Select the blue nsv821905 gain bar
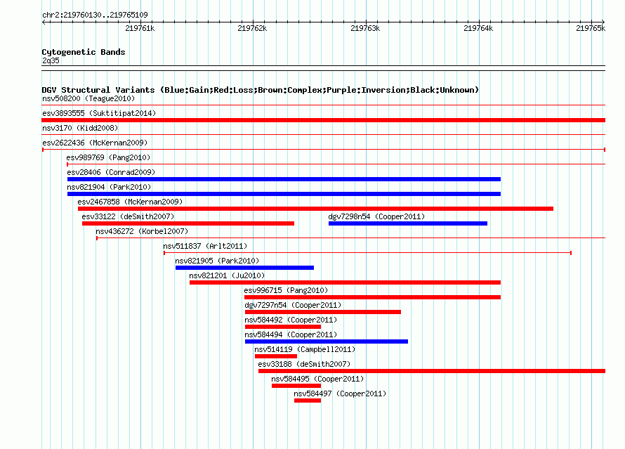The width and height of the screenshot is (625, 449). click(245, 268)
